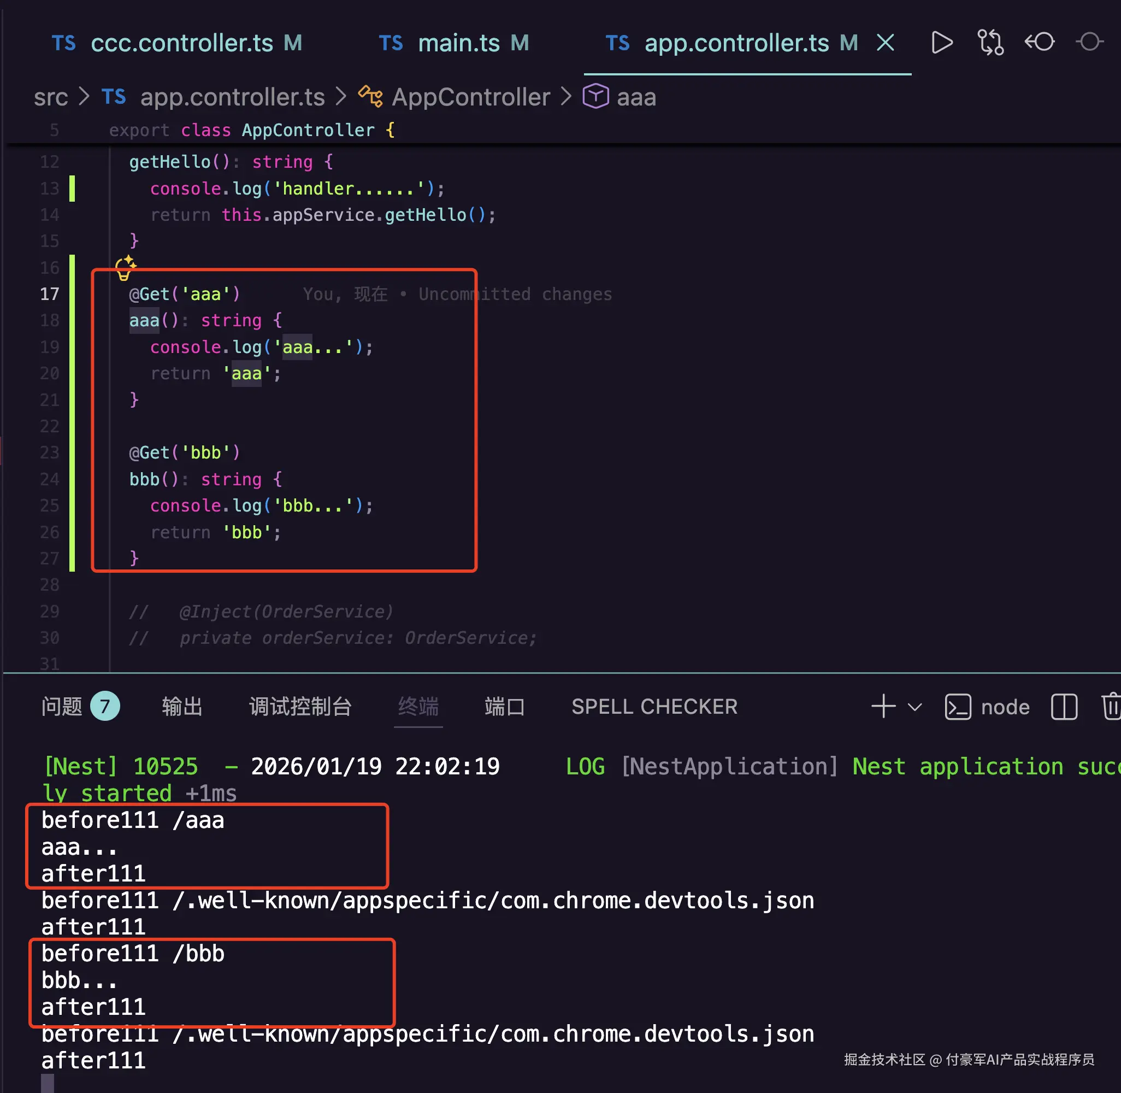This screenshot has width=1121, height=1093.
Task: Select the node terminal label
Action: 1005,707
